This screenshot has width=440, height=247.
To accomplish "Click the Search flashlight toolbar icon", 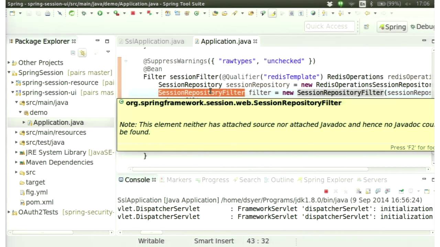I will [235, 13].
